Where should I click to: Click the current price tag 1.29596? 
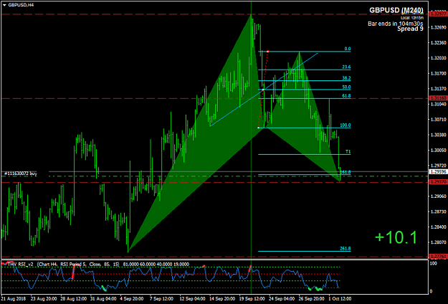[438, 171]
